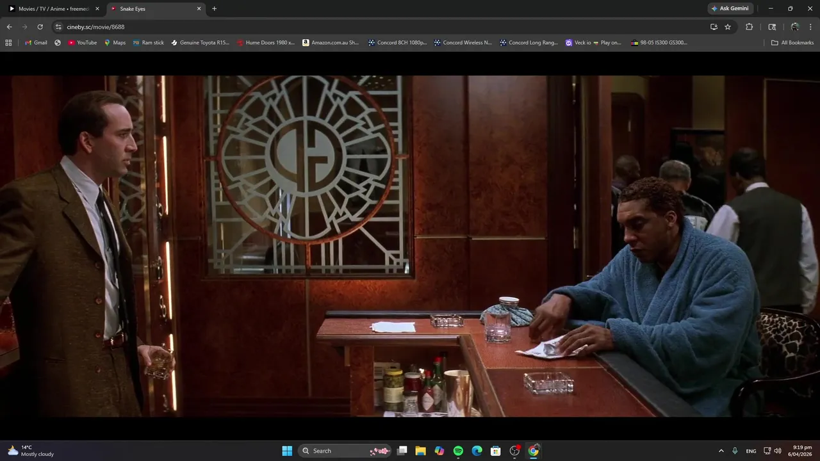Screen dimensions: 820x461
Task: Bookmark this page with the star icon
Action: click(728, 27)
